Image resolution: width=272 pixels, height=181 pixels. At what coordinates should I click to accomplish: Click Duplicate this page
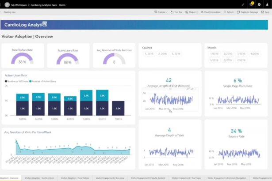[x=247, y=12]
